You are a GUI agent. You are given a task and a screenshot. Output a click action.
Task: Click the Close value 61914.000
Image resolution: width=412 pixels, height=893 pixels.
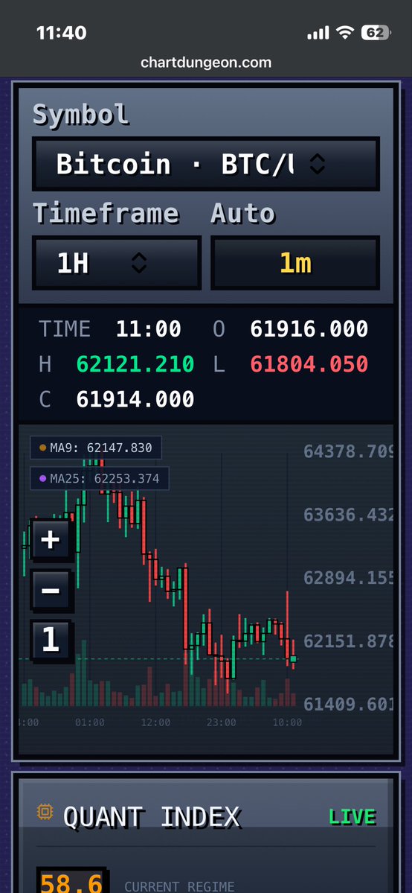tap(135, 399)
